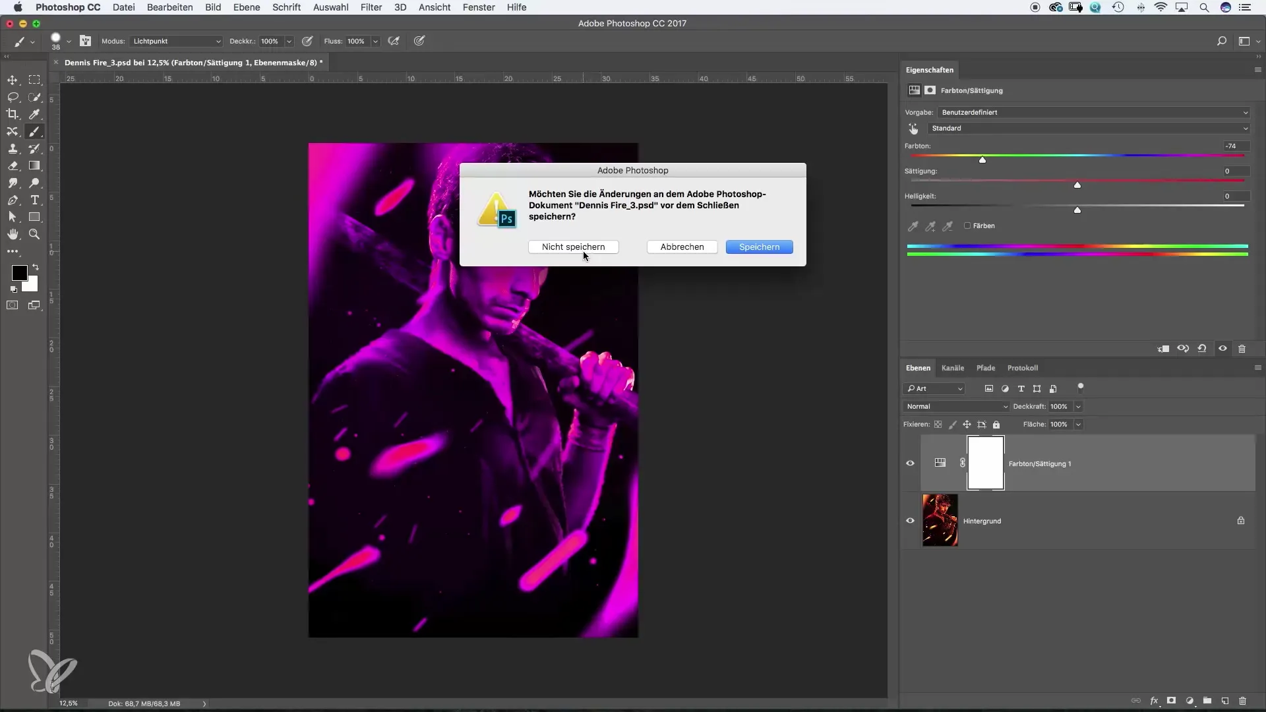The width and height of the screenshot is (1266, 712).
Task: Open the layer Deckkraft dropdown arrow
Action: tap(1079, 407)
